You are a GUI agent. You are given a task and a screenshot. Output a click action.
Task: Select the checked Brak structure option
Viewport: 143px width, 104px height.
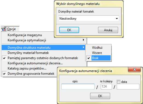coord(98,58)
